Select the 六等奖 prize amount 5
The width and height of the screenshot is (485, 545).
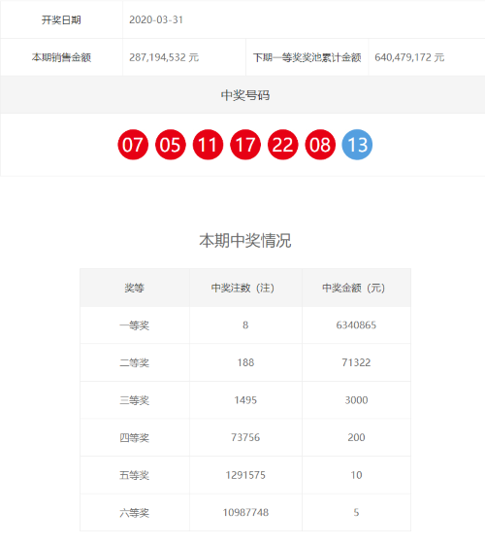coord(356,512)
